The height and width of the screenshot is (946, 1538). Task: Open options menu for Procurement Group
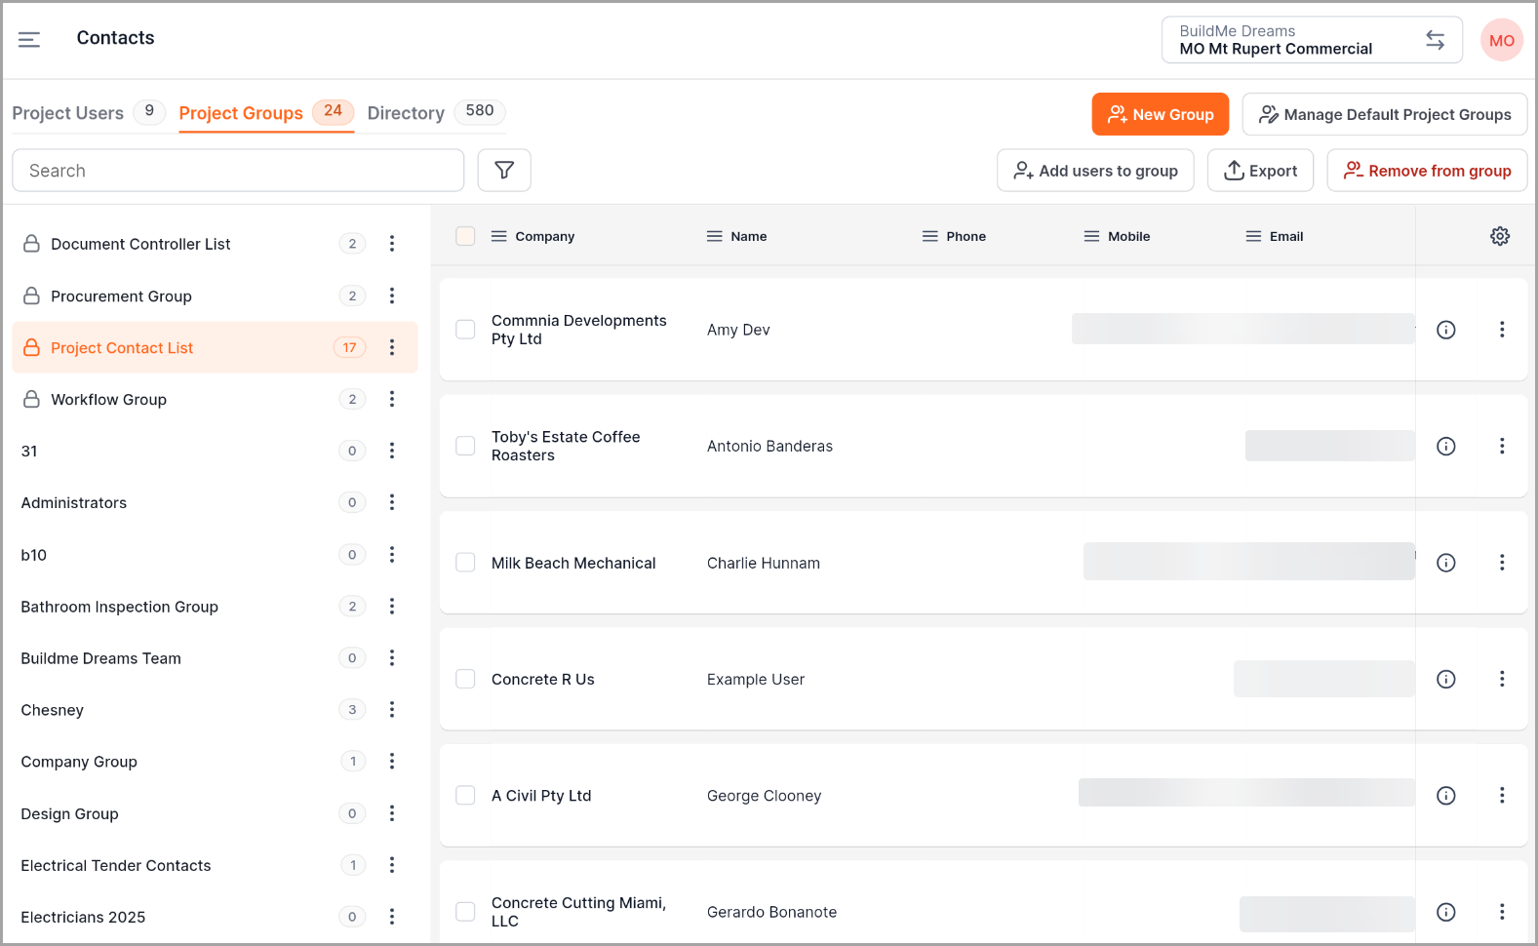[392, 296]
